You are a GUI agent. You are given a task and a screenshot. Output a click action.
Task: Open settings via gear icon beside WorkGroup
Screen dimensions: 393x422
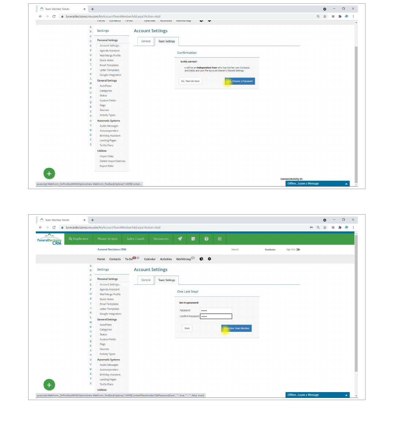pos(209,259)
